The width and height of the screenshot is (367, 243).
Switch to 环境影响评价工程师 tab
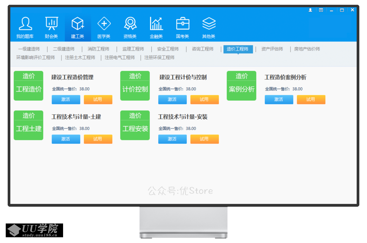pyautogui.click(x=35, y=58)
